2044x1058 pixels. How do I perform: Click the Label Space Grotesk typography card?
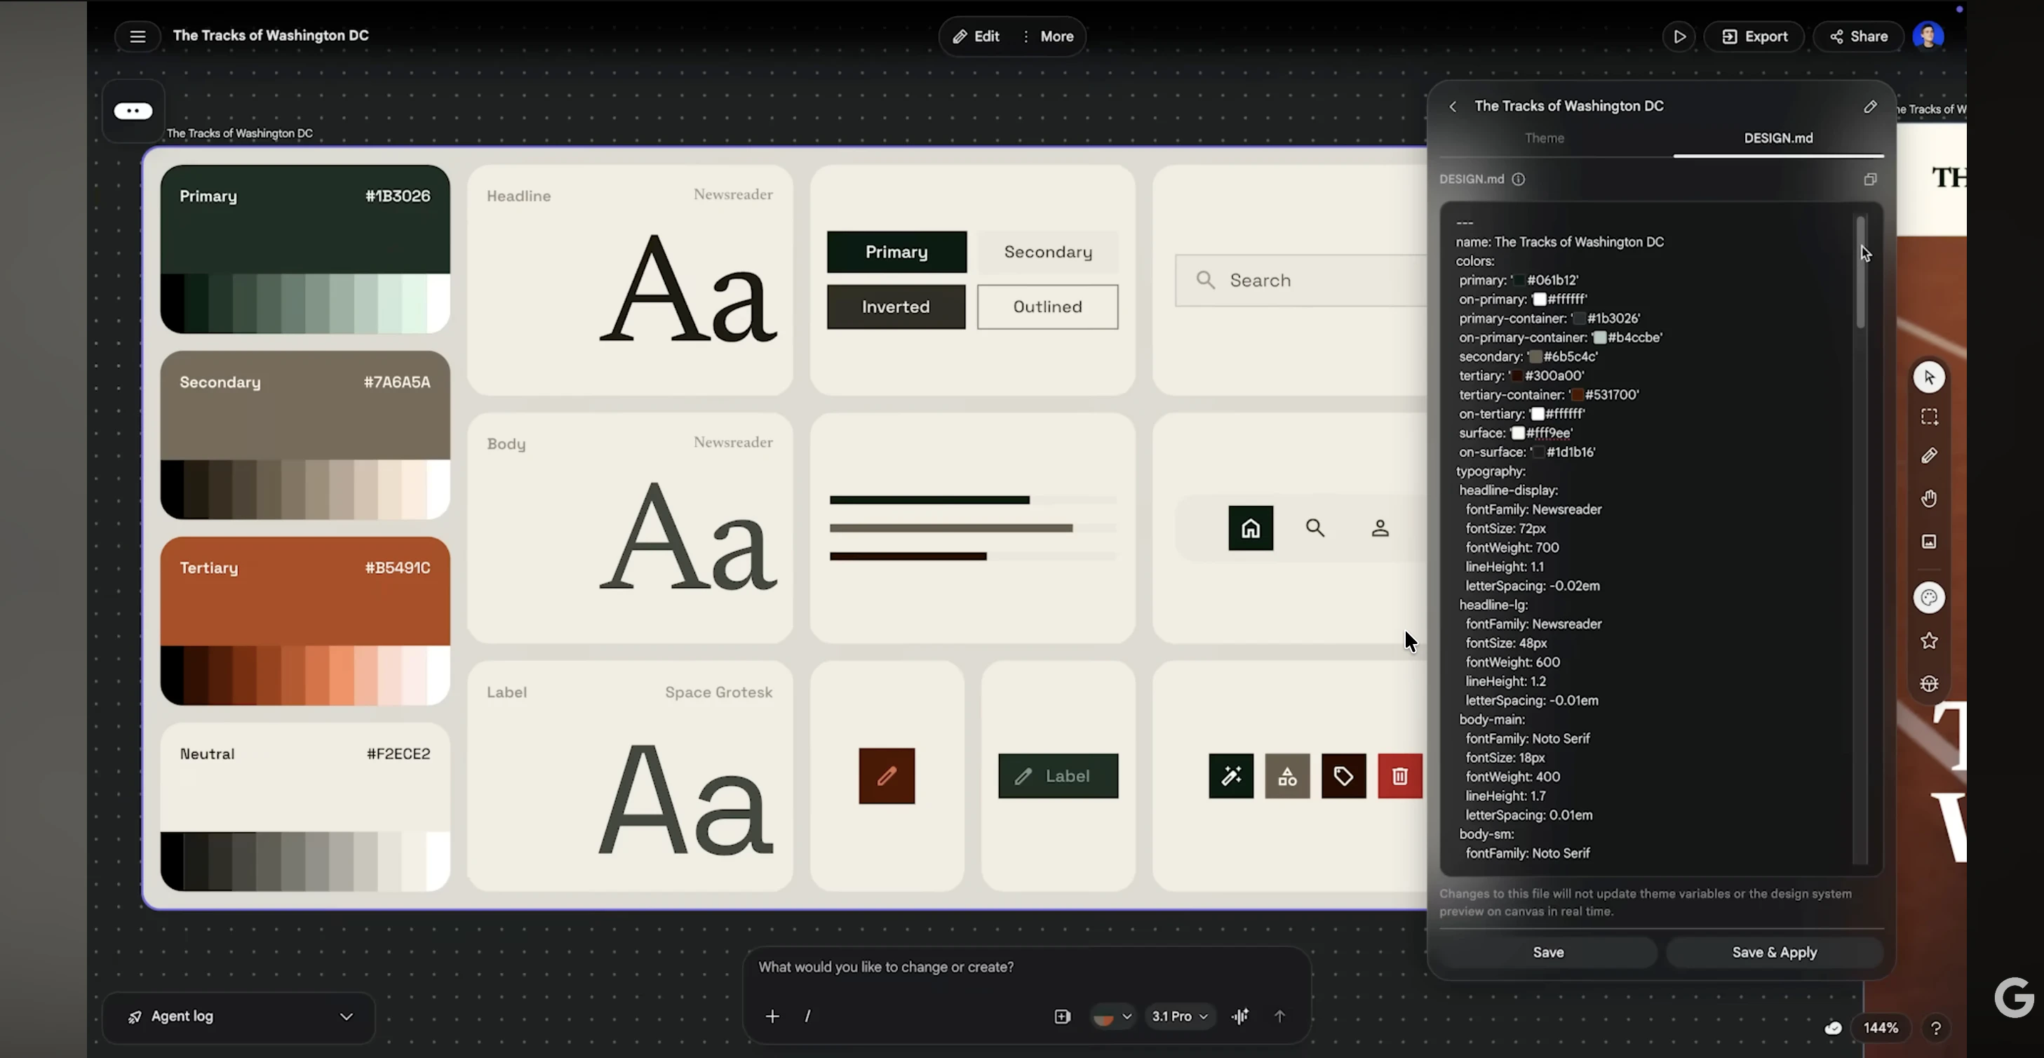(x=630, y=775)
